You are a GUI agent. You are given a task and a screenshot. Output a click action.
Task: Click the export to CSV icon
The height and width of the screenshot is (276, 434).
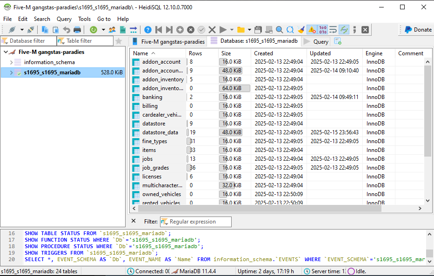coord(123,30)
